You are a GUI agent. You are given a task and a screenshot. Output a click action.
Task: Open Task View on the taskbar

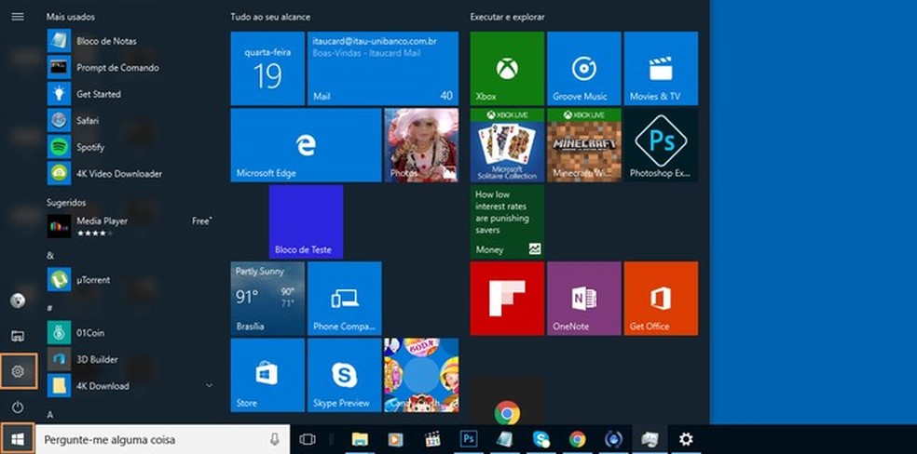click(307, 439)
